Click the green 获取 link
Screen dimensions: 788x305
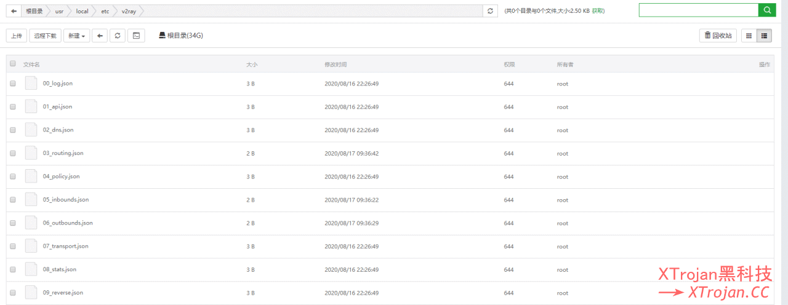(x=598, y=11)
